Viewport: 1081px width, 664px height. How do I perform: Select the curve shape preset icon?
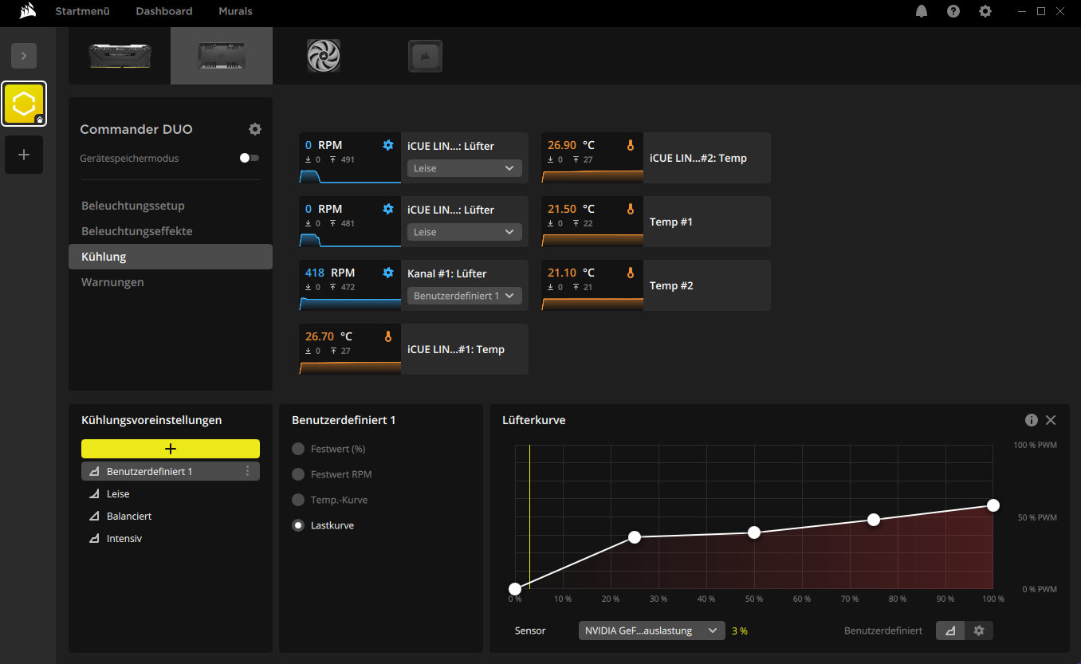point(950,631)
